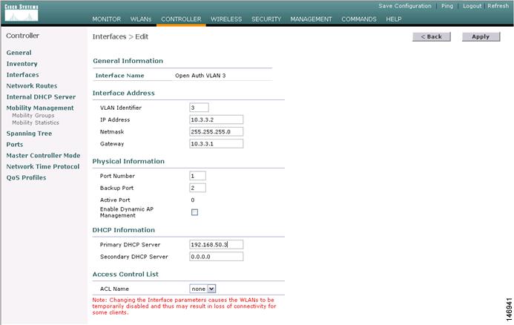Focus the Secondary DHCP Server field

217,257
